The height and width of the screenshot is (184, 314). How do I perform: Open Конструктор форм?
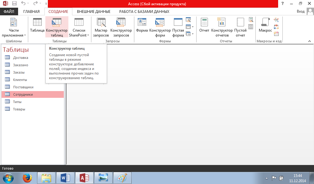pyautogui.click(x=160, y=27)
